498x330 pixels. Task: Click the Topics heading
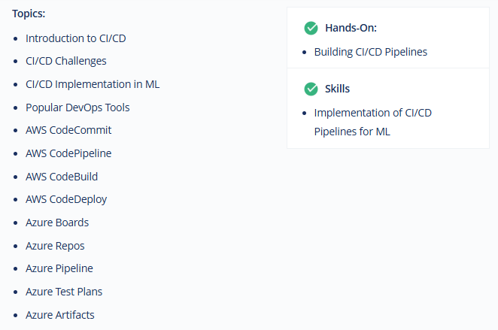point(29,14)
